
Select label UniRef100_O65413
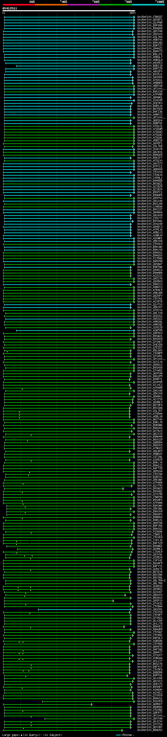pyautogui.click(x=150, y=365)
